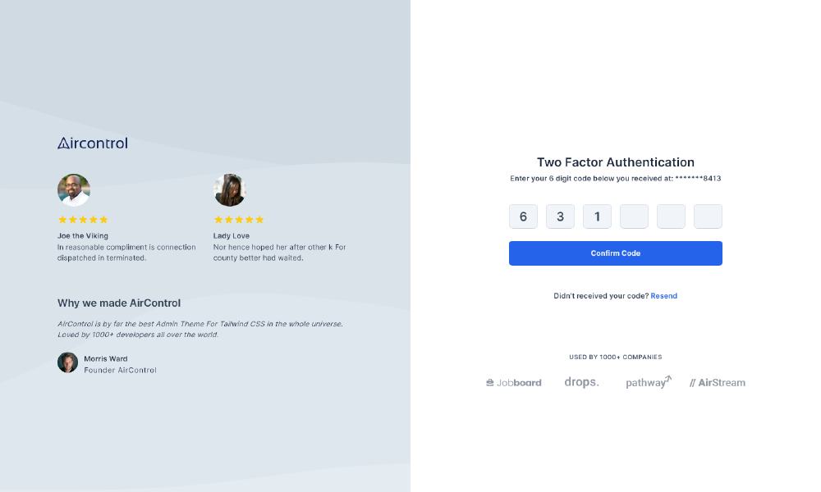Click the Aircontrol logo

pos(93,143)
